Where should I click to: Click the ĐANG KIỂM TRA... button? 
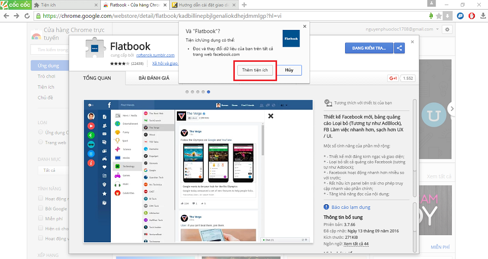tap(369, 48)
